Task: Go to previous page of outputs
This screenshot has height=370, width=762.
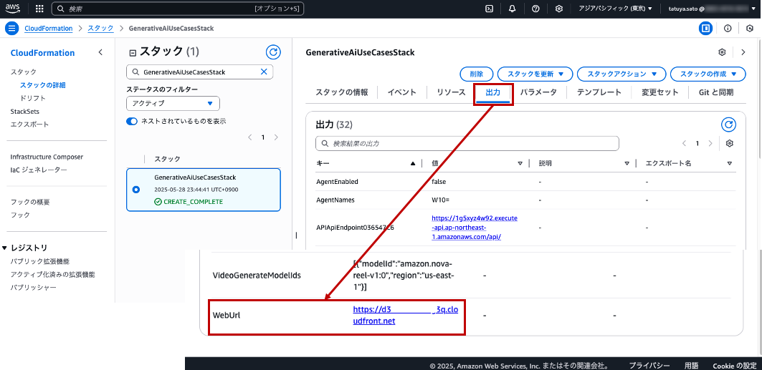Action: 685,144
